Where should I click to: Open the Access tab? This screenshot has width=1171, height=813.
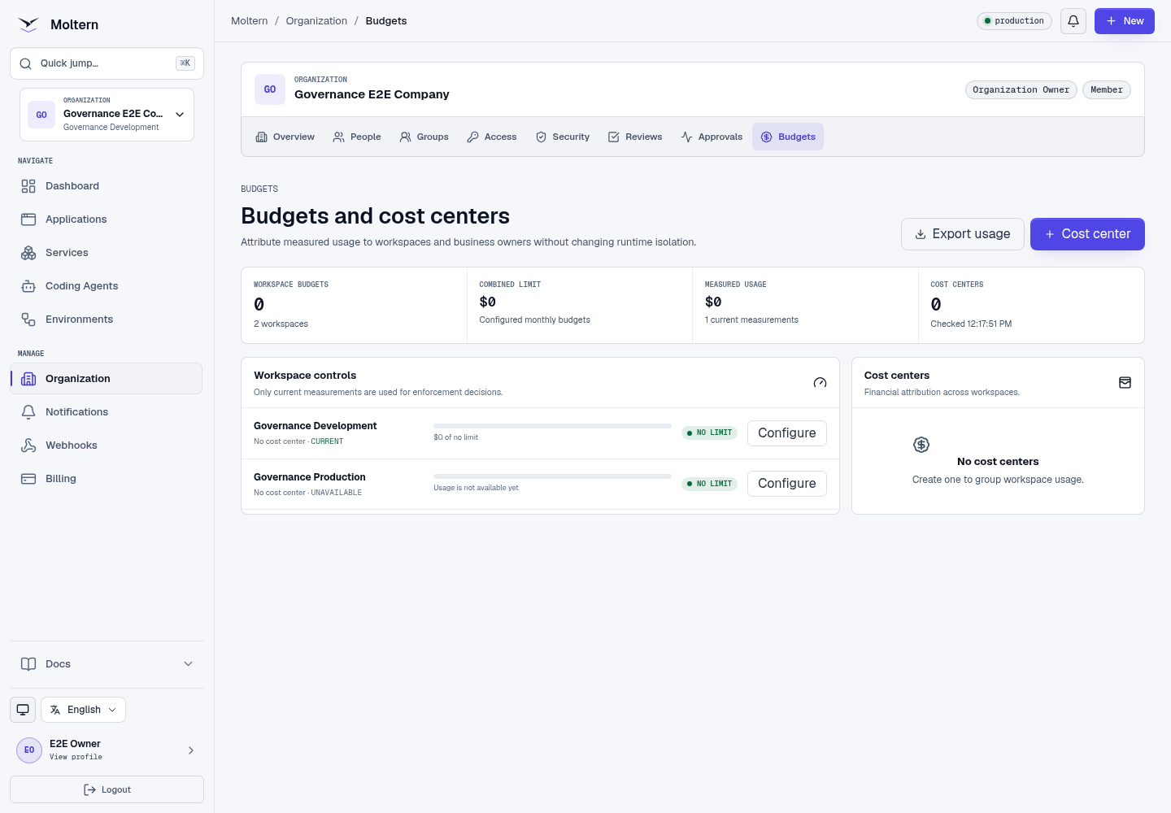492,137
